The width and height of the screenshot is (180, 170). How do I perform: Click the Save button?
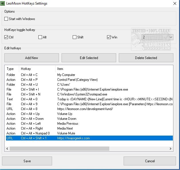[27, 161]
